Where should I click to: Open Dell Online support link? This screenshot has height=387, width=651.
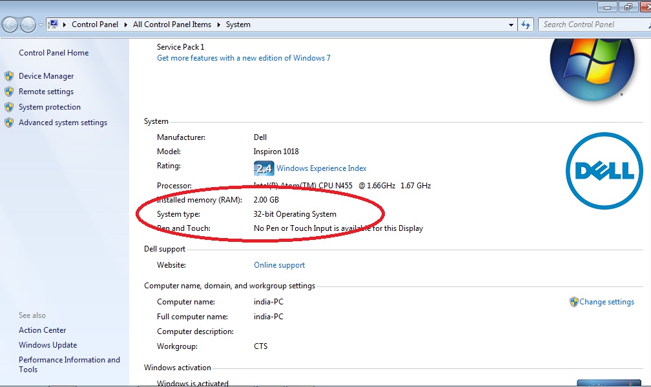pos(279,265)
